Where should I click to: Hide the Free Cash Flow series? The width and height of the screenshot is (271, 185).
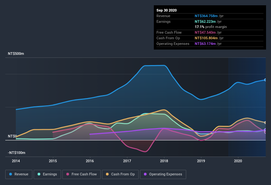tap(81, 174)
